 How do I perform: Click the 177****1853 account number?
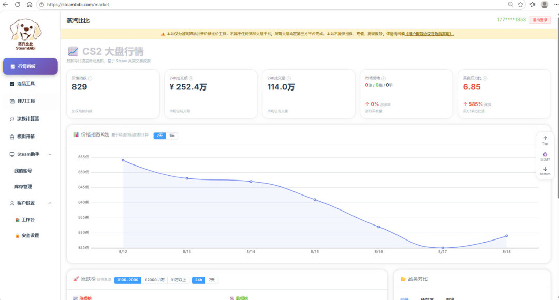pyautogui.click(x=511, y=20)
